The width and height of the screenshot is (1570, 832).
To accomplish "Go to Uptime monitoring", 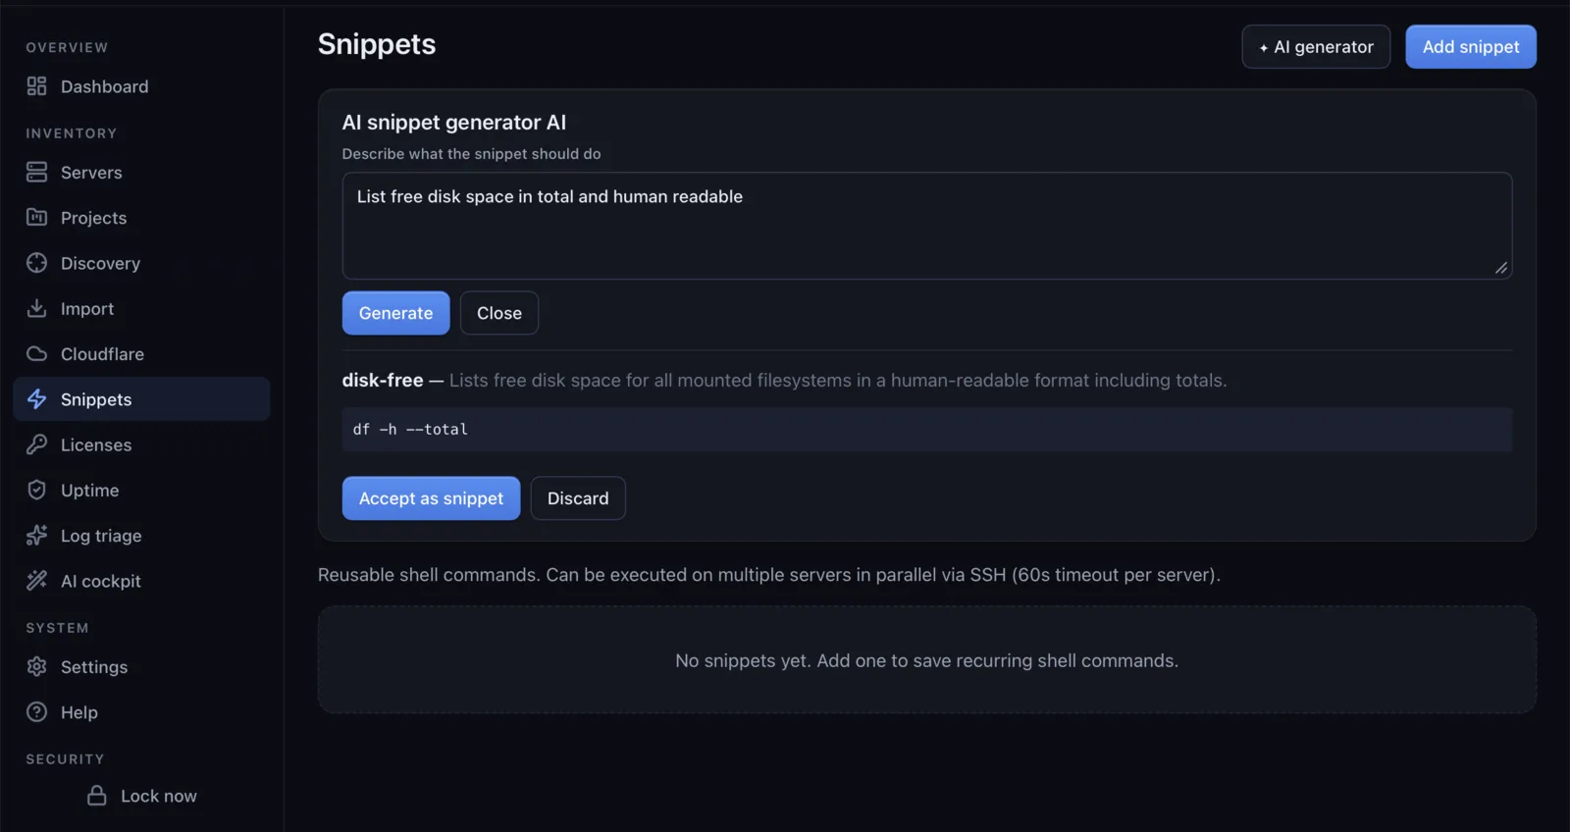I will (141, 490).
